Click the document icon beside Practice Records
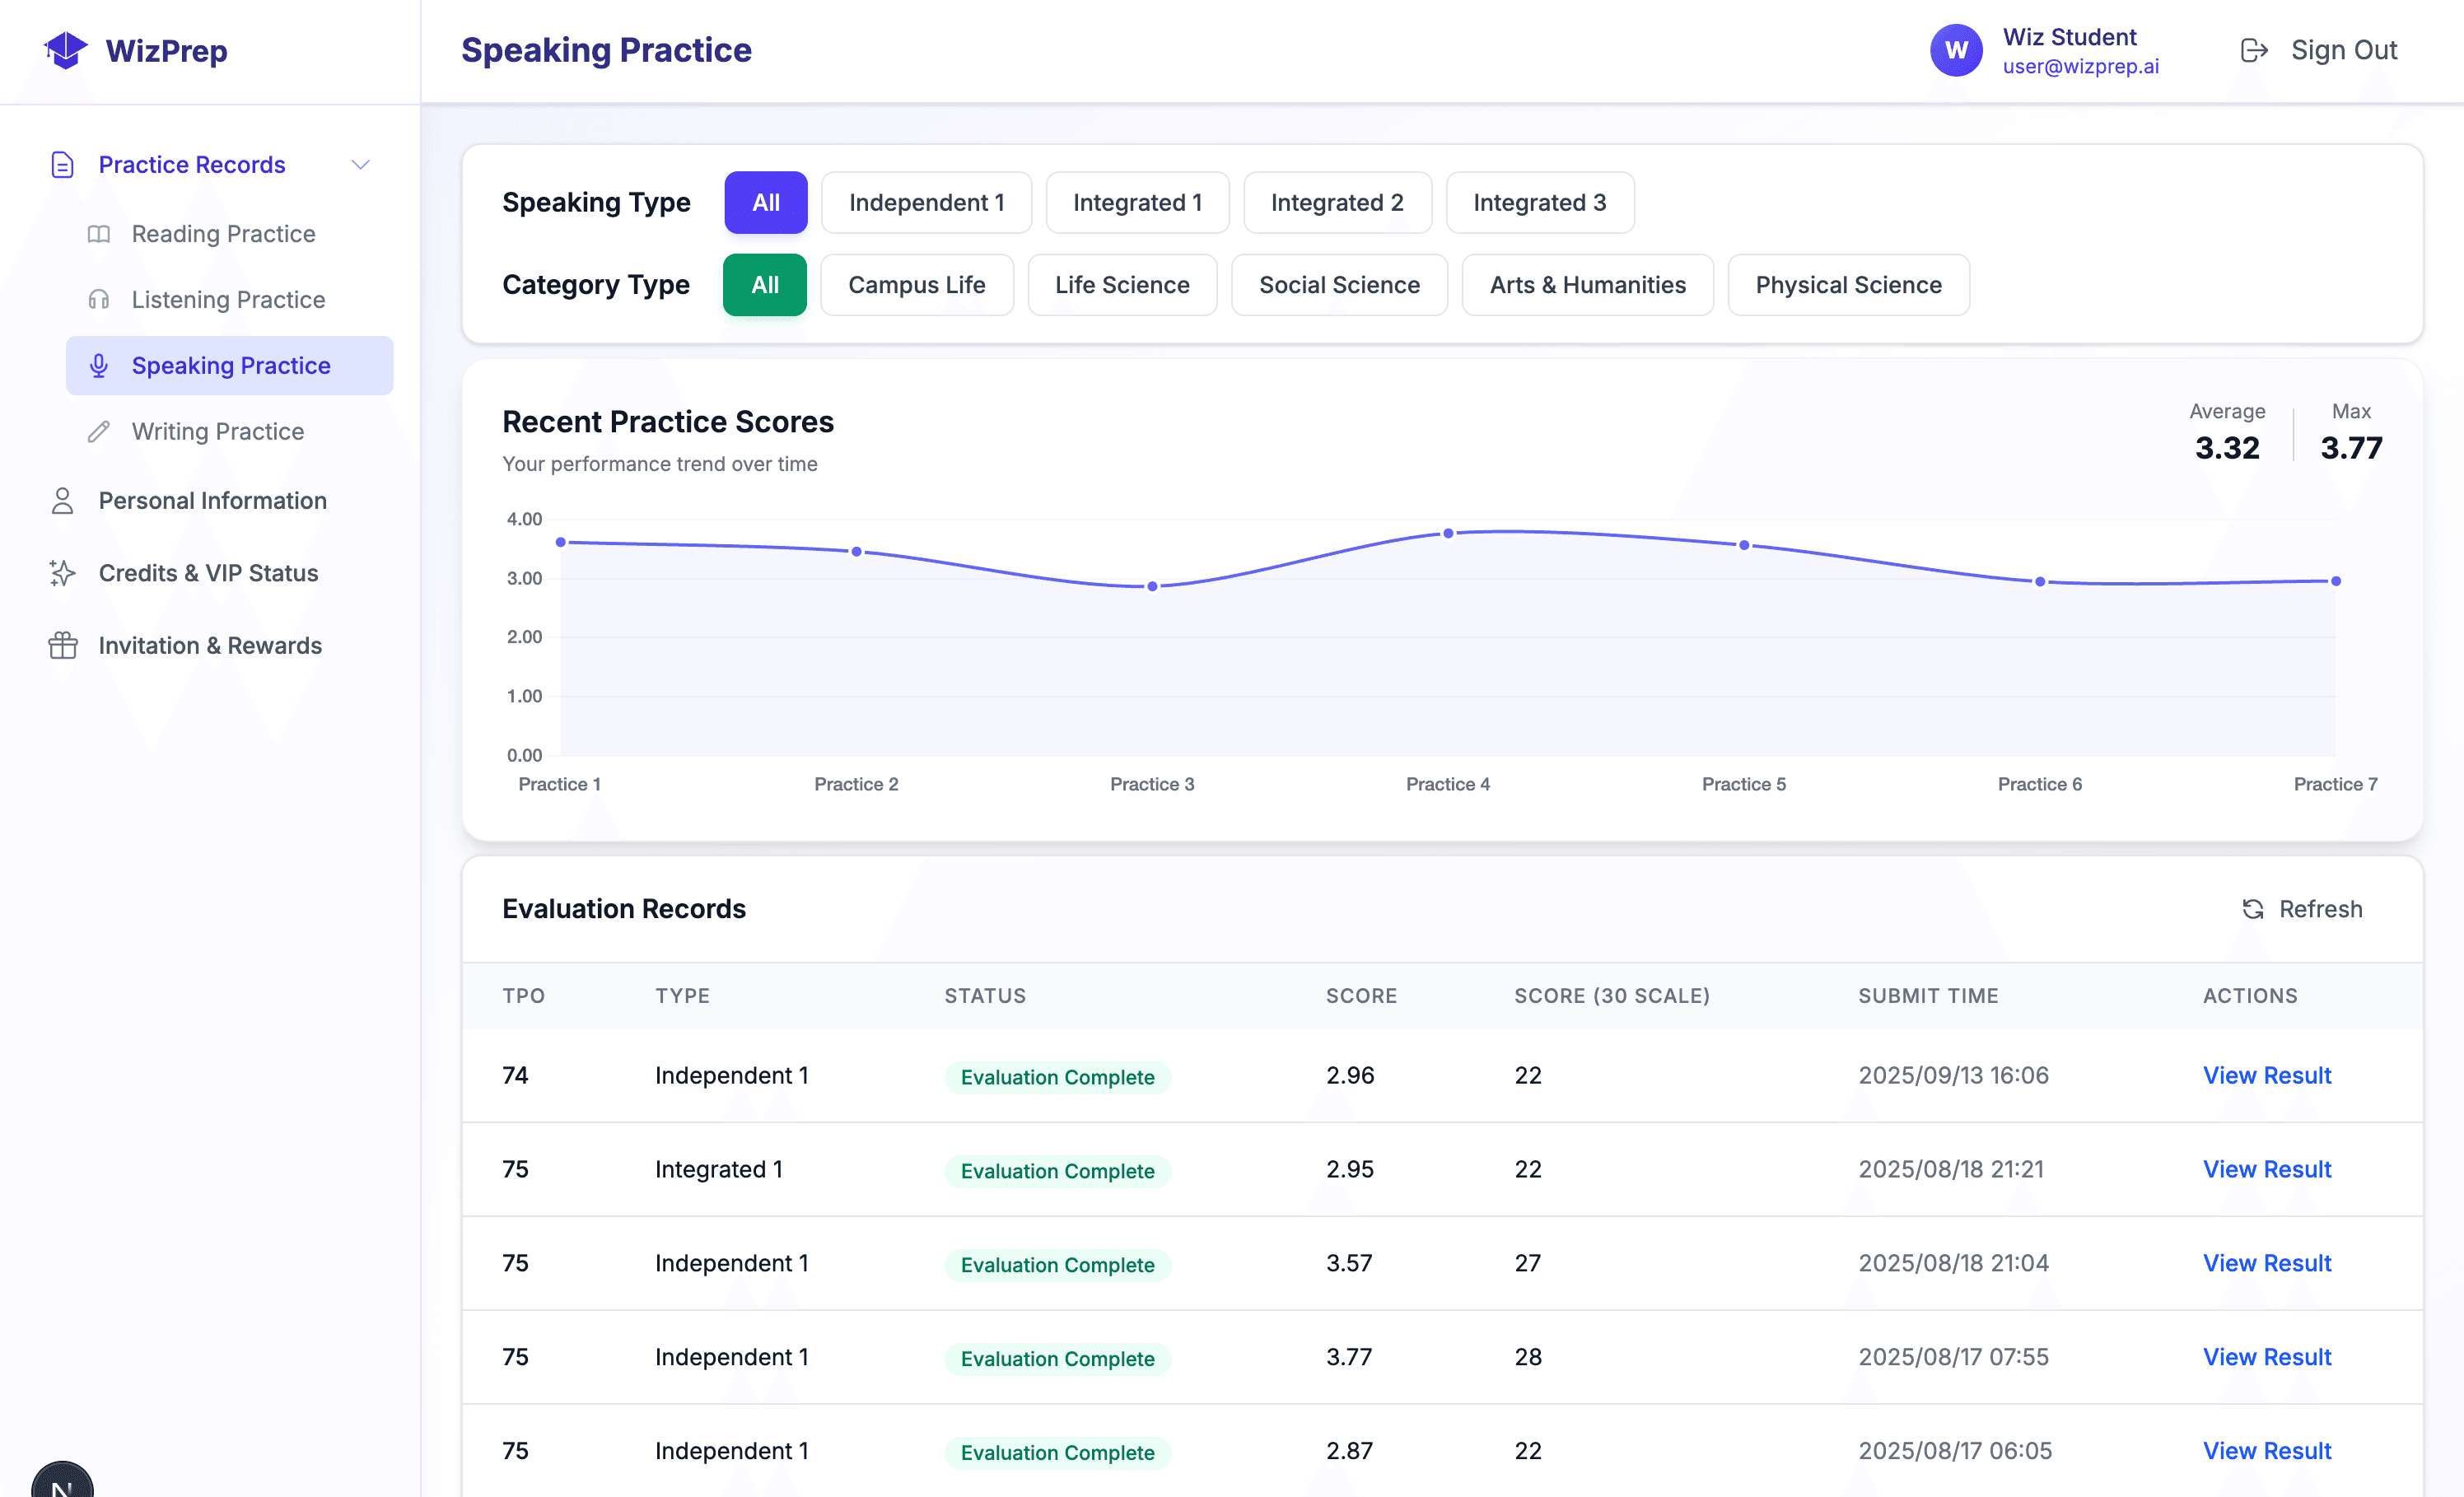Image resolution: width=2464 pixels, height=1497 pixels. click(x=62, y=164)
